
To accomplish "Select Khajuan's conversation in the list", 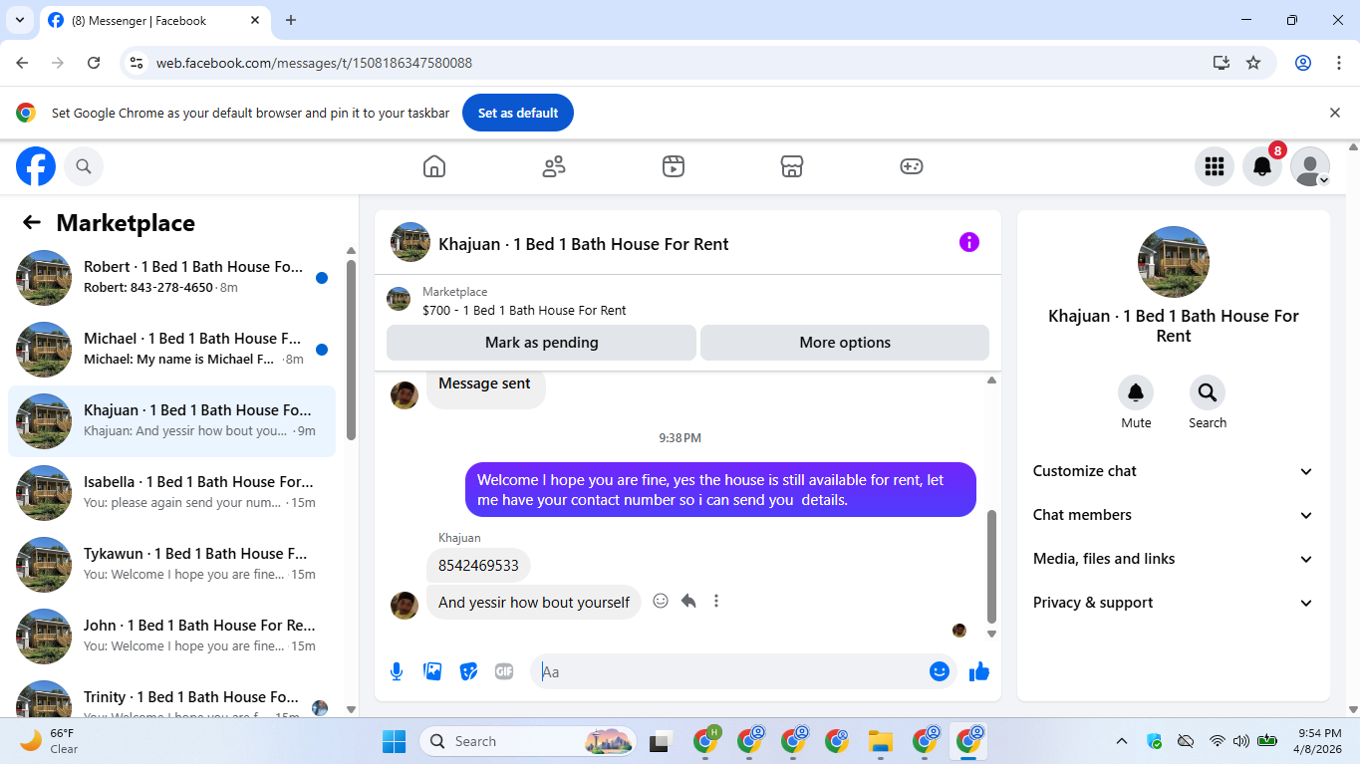I will point(171,421).
